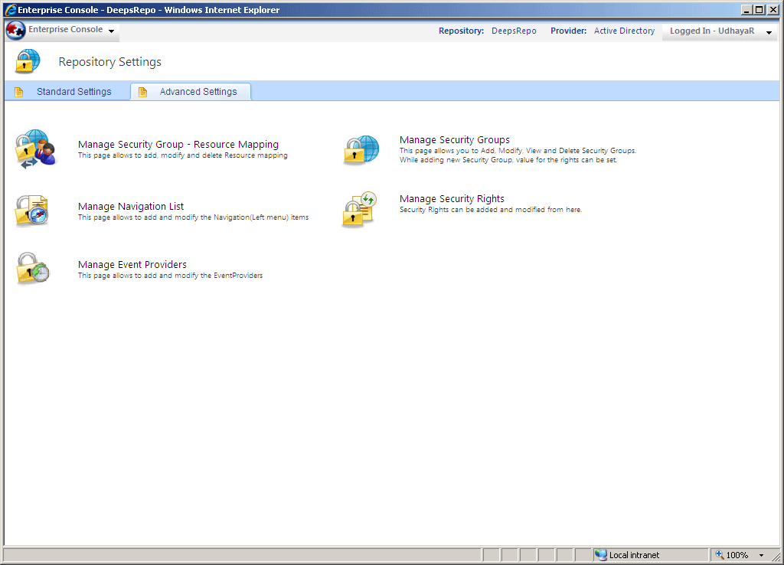784x565 pixels.
Task: Click the Standard Settings tab page icon
Action: 19,92
